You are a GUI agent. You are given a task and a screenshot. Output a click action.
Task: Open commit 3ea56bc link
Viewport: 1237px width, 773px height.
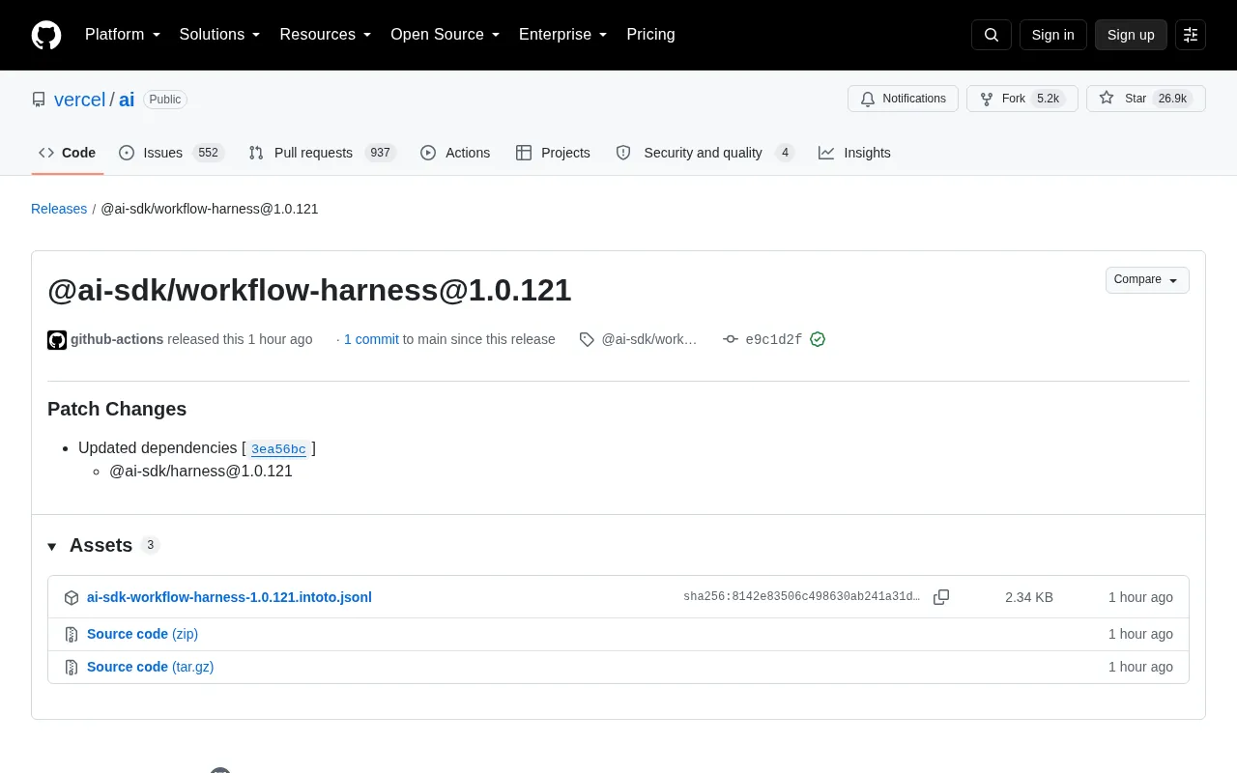click(x=278, y=449)
